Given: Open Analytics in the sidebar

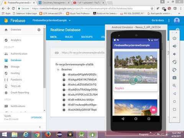Looking at the screenshot, I should pyautogui.click(x=16, y=40).
